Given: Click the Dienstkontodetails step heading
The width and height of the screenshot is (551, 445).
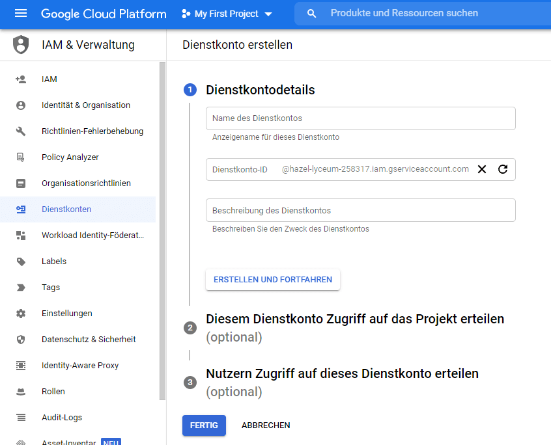Looking at the screenshot, I should click(x=261, y=90).
